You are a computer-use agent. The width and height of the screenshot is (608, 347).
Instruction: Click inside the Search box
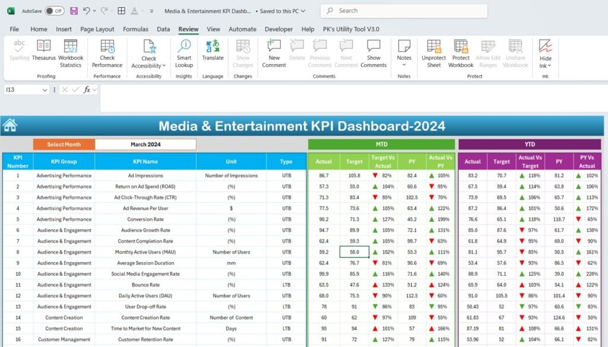(x=404, y=11)
